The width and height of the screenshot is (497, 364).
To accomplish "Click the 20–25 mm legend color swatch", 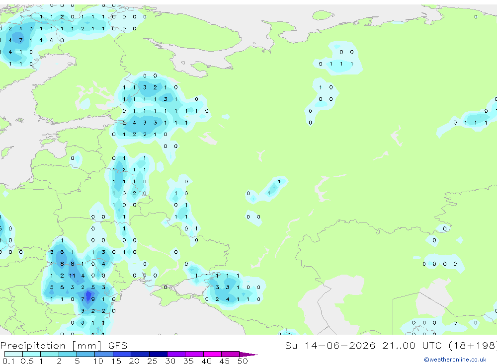I will 140,354.
